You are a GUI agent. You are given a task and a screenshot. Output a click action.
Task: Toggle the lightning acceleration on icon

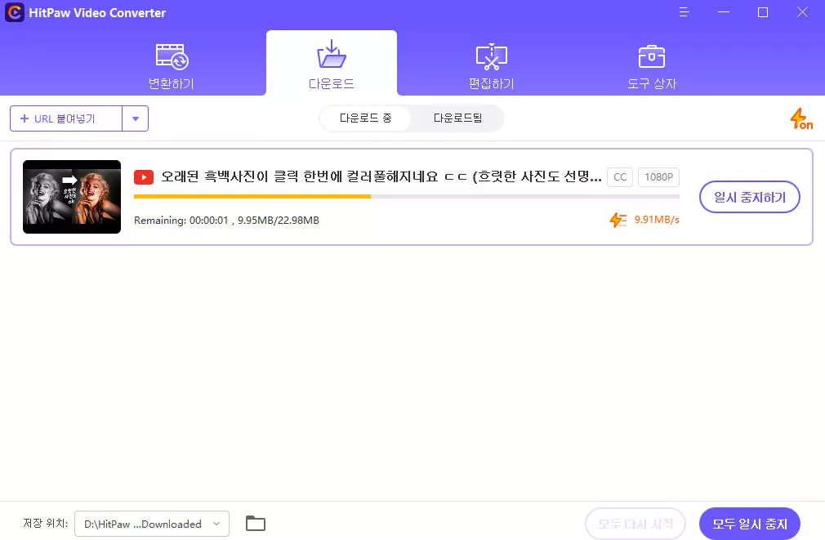800,119
